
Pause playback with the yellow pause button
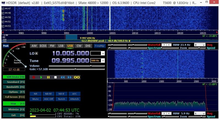tap(48, 77)
